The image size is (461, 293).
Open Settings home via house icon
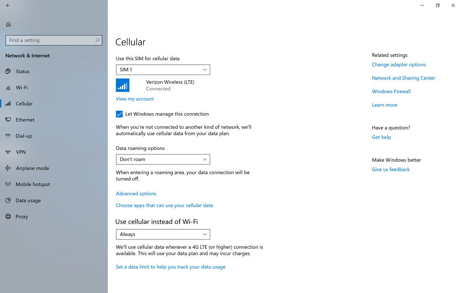coord(8,24)
